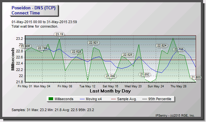The image size is (206, 122).
Task: Click the 22.824 data label
Action: coord(162,46)
